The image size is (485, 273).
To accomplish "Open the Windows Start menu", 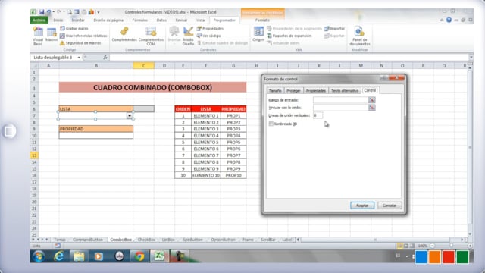I will click(39, 256).
